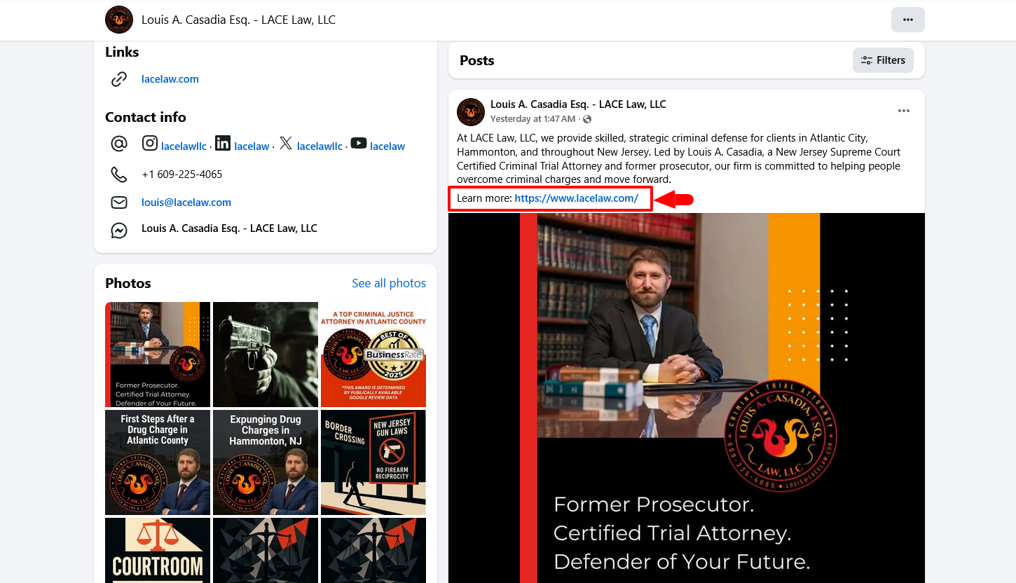
Task: Click the LinkedIn lacelaw icon
Action: [x=223, y=143]
